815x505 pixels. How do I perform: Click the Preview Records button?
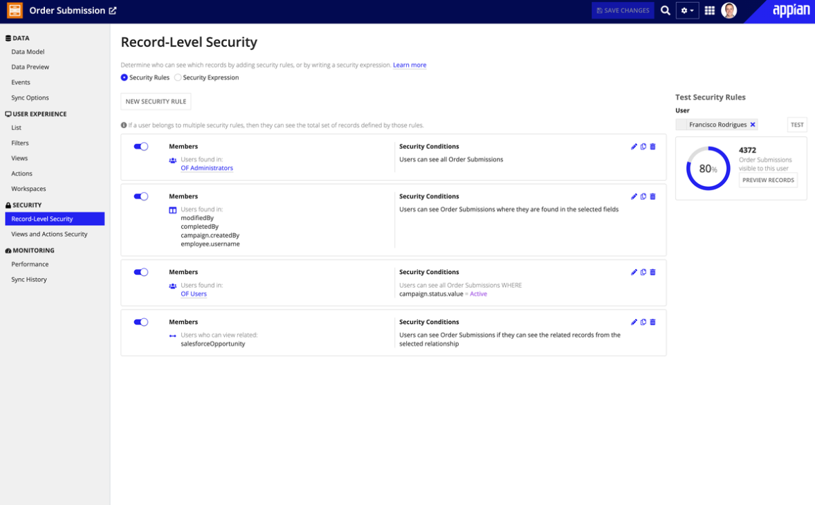coord(768,181)
